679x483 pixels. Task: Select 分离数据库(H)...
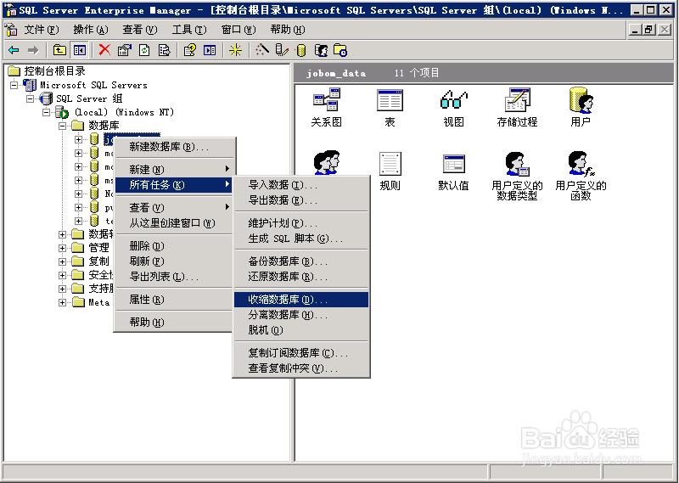[x=301, y=314]
